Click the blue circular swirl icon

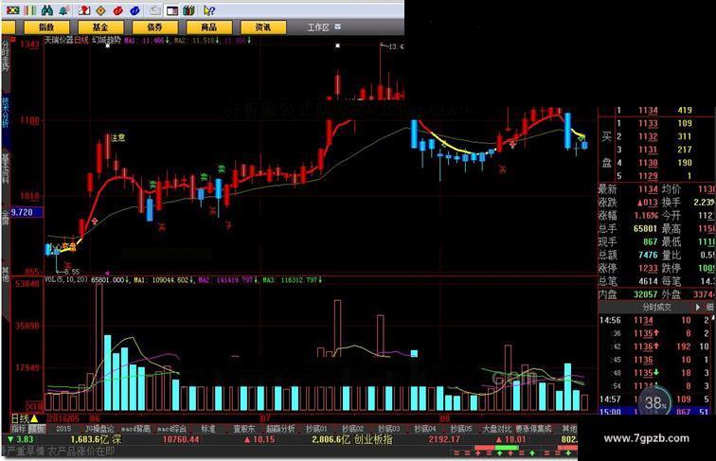coord(134,10)
